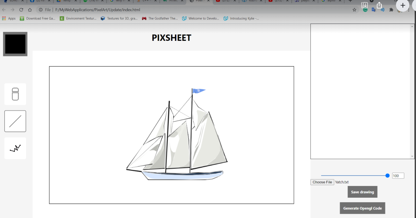Click the share icon in the toolbar
Screen dimensions: 416x218
tap(379, 5)
